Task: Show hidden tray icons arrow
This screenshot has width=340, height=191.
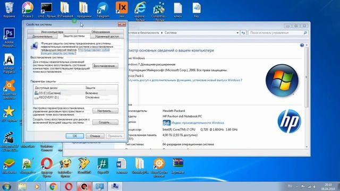Action: 297,186
